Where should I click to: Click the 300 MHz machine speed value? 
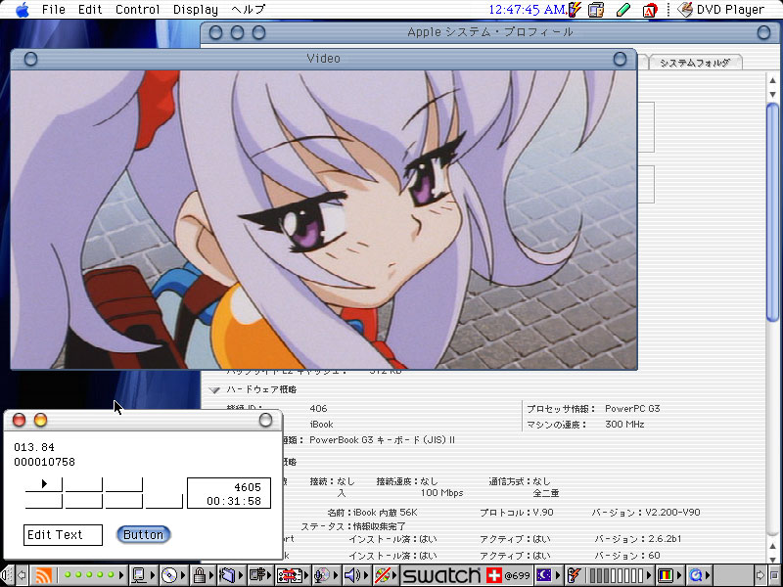tap(624, 425)
